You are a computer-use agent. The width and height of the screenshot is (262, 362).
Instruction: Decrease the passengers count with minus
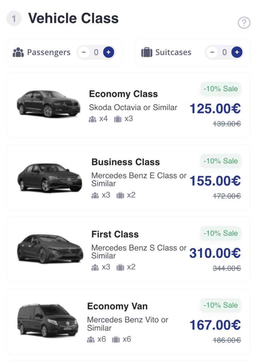click(83, 52)
